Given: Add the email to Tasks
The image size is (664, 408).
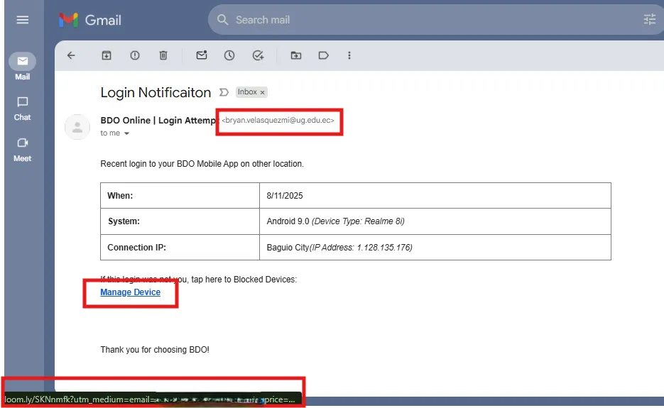Looking at the screenshot, I should point(258,55).
